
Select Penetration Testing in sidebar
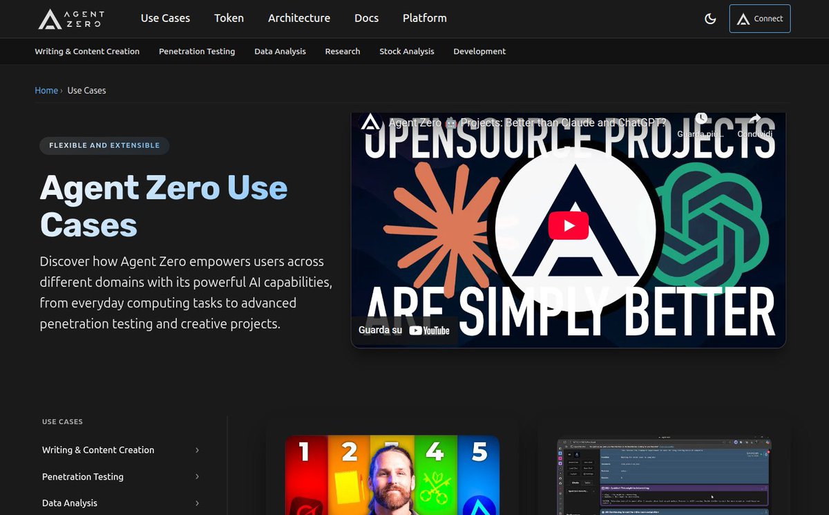click(83, 477)
